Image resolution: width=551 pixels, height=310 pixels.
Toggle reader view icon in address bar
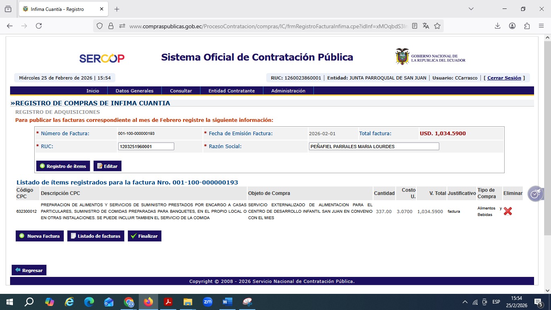pyautogui.click(x=415, y=26)
